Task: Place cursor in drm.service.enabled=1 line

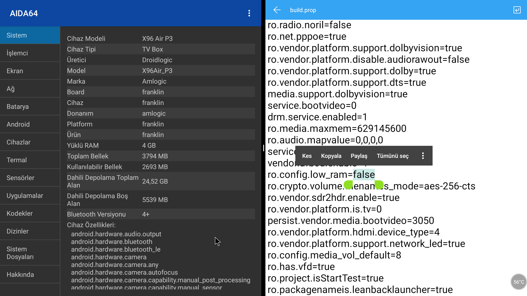Action: [x=318, y=117]
